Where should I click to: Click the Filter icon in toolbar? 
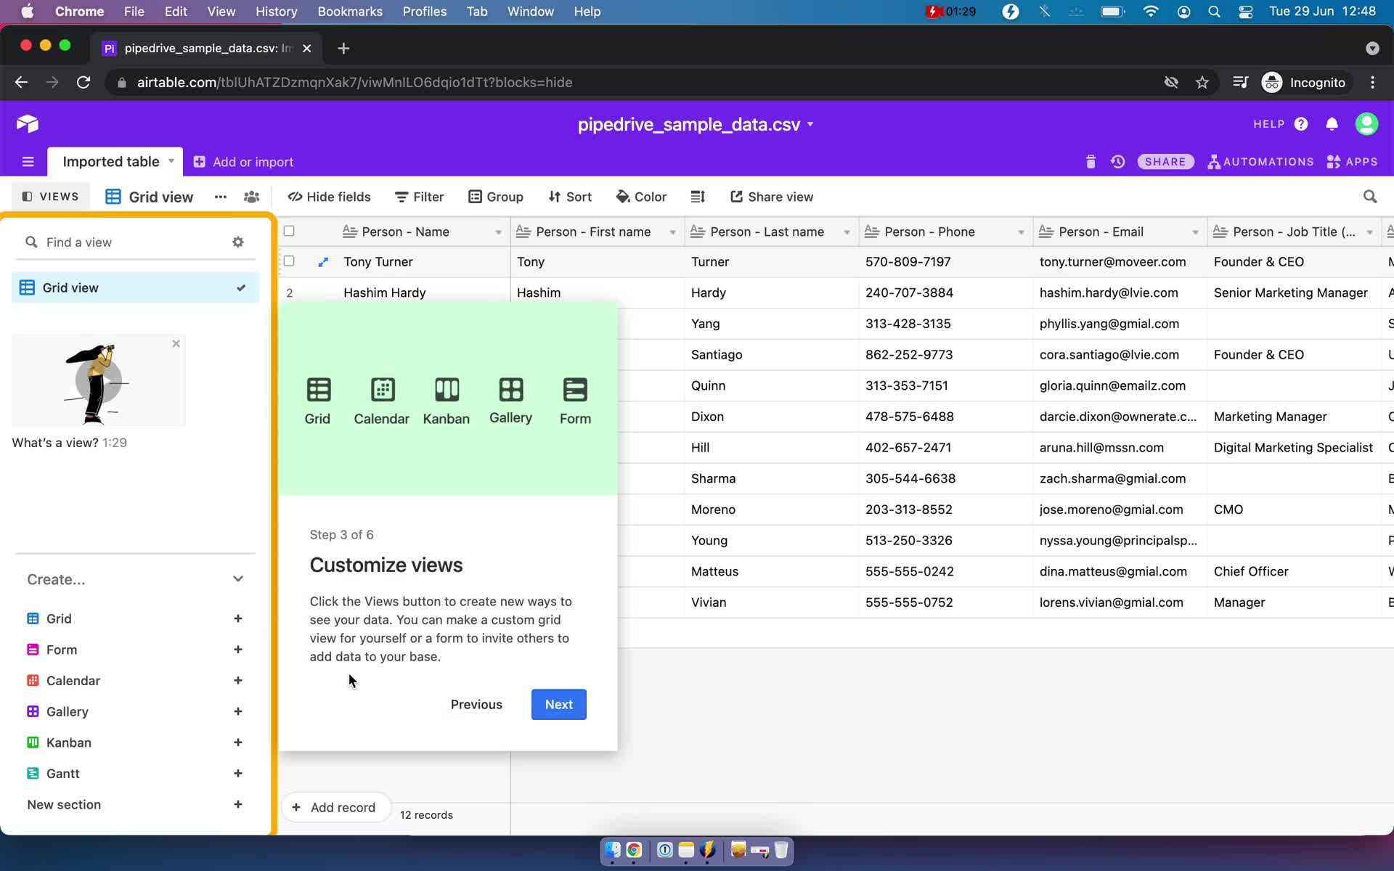(418, 197)
